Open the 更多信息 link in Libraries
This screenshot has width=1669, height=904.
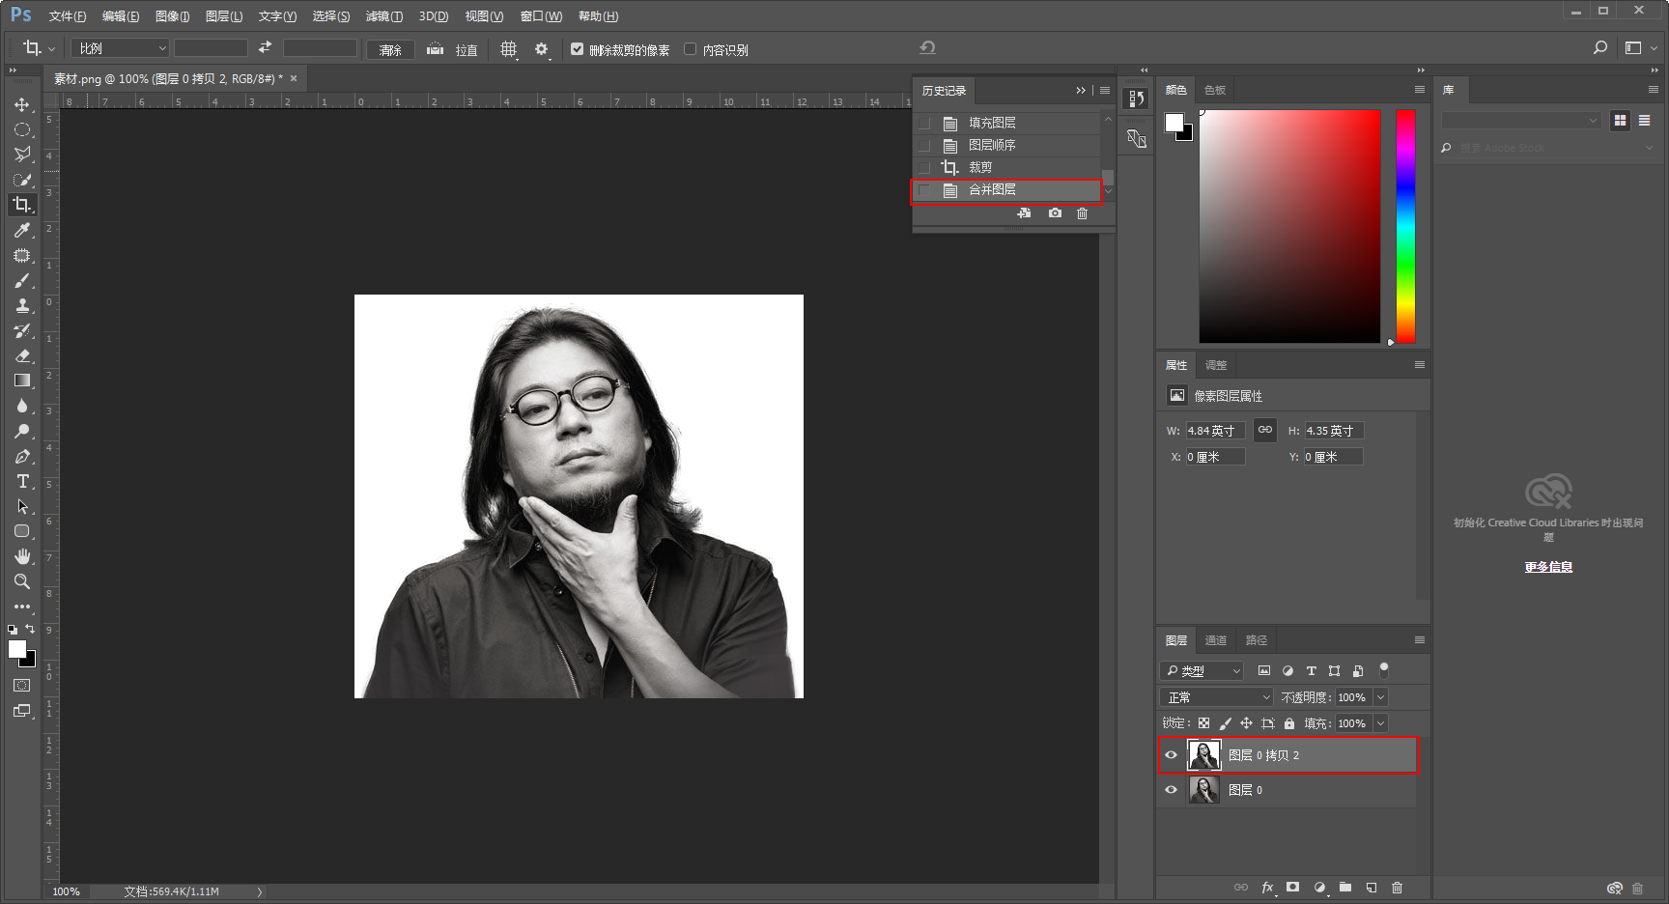(x=1548, y=567)
